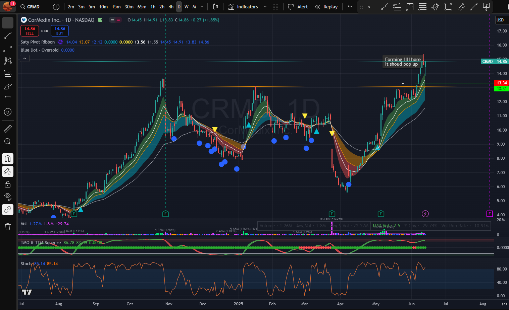509x310 pixels.
Task: Toggle magnet mode
Action: pyautogui.click(x=8, y=159)
